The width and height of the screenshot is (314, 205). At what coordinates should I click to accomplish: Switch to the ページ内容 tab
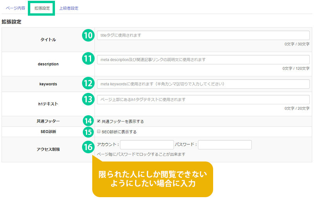[15, 8]
